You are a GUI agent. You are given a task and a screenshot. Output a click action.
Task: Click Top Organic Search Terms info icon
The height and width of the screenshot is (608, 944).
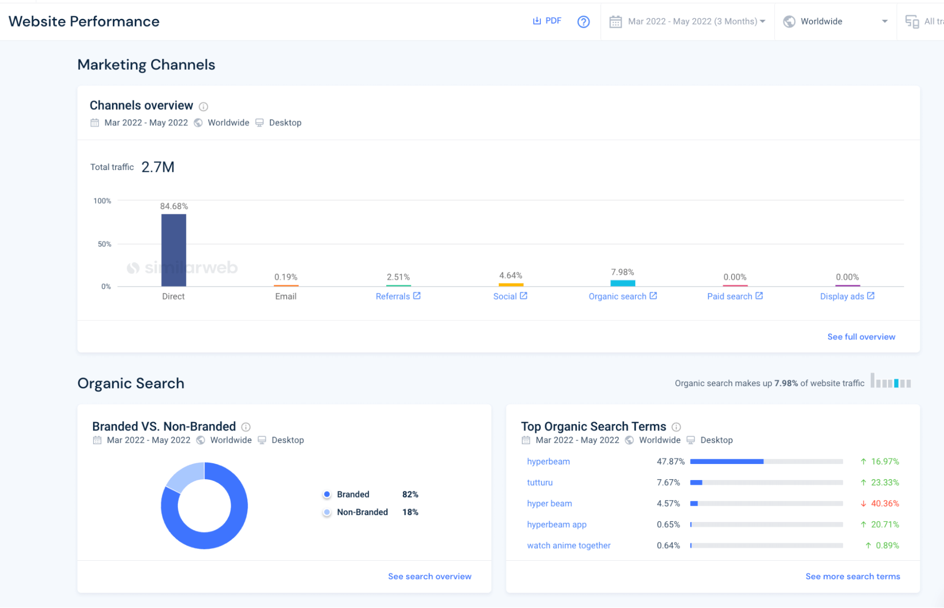tap(676, 427)
